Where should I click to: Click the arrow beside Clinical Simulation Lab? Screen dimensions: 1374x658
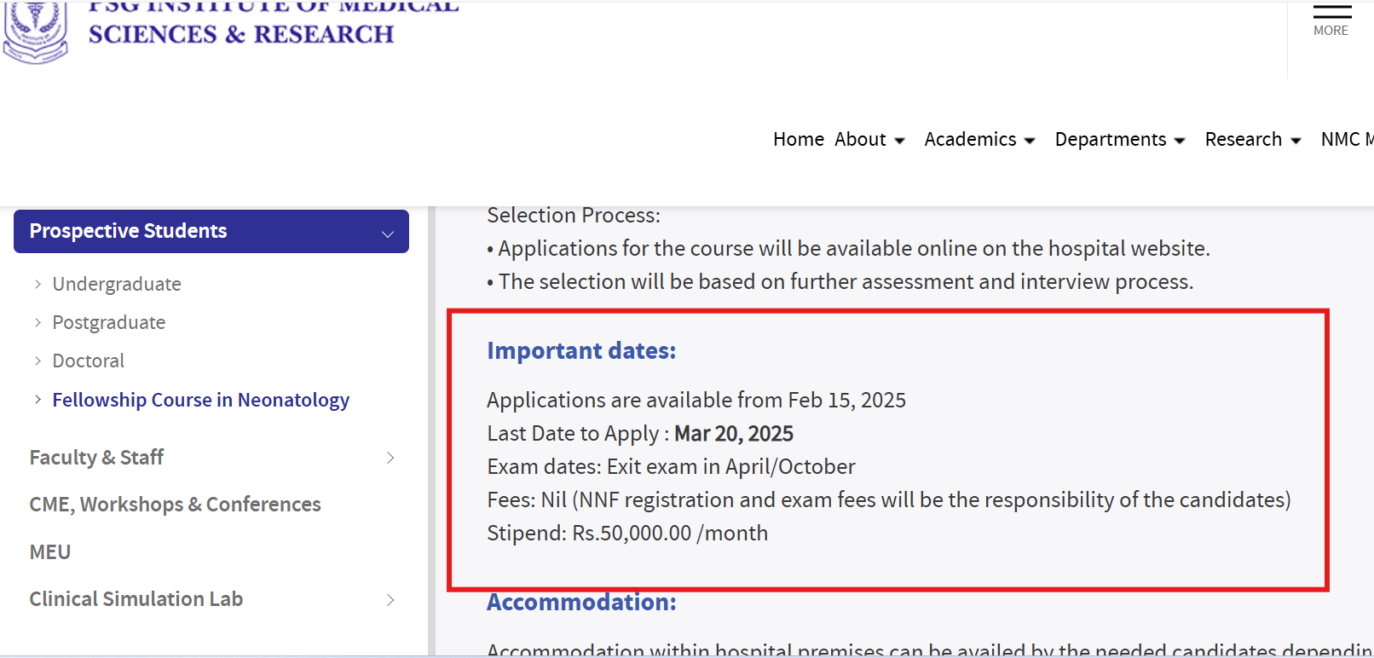(x=390, y=600)
